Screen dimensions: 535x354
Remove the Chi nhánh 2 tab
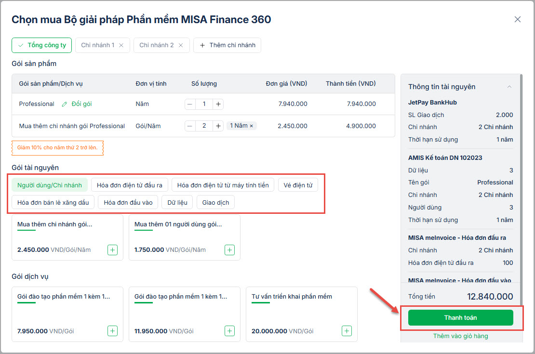pos(181,45)
